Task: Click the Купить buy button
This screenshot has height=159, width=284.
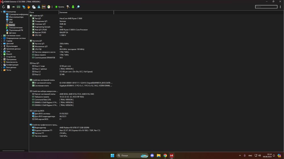Action: (x=60, y=7)
